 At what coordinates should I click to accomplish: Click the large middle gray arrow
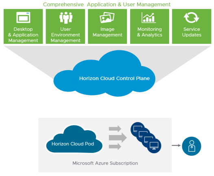118,137
